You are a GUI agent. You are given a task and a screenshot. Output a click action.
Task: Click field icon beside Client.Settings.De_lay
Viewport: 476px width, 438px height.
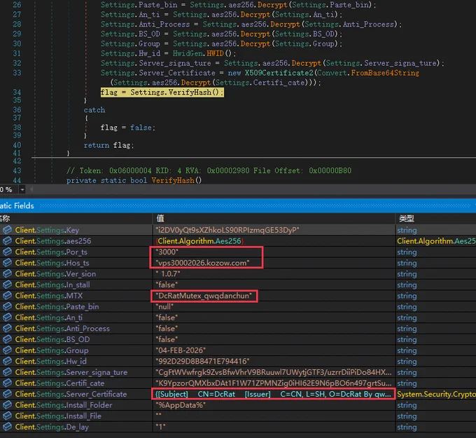7,427
